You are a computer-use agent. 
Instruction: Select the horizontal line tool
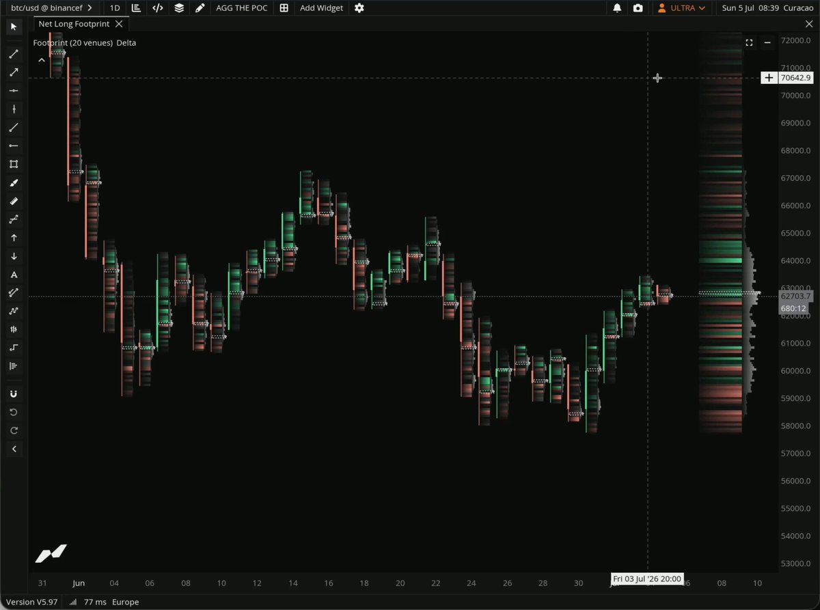pos(14,91)
